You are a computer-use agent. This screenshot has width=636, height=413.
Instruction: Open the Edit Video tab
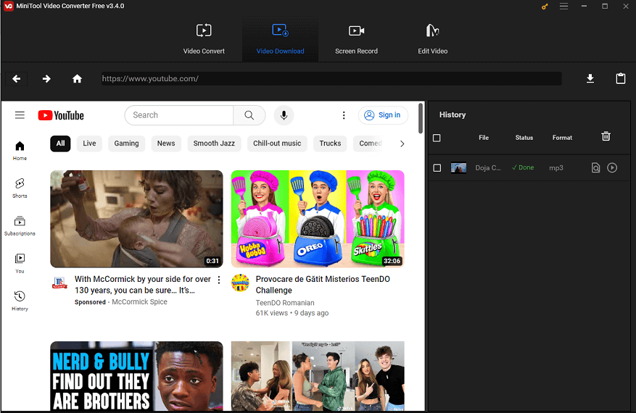pos(432,39)
